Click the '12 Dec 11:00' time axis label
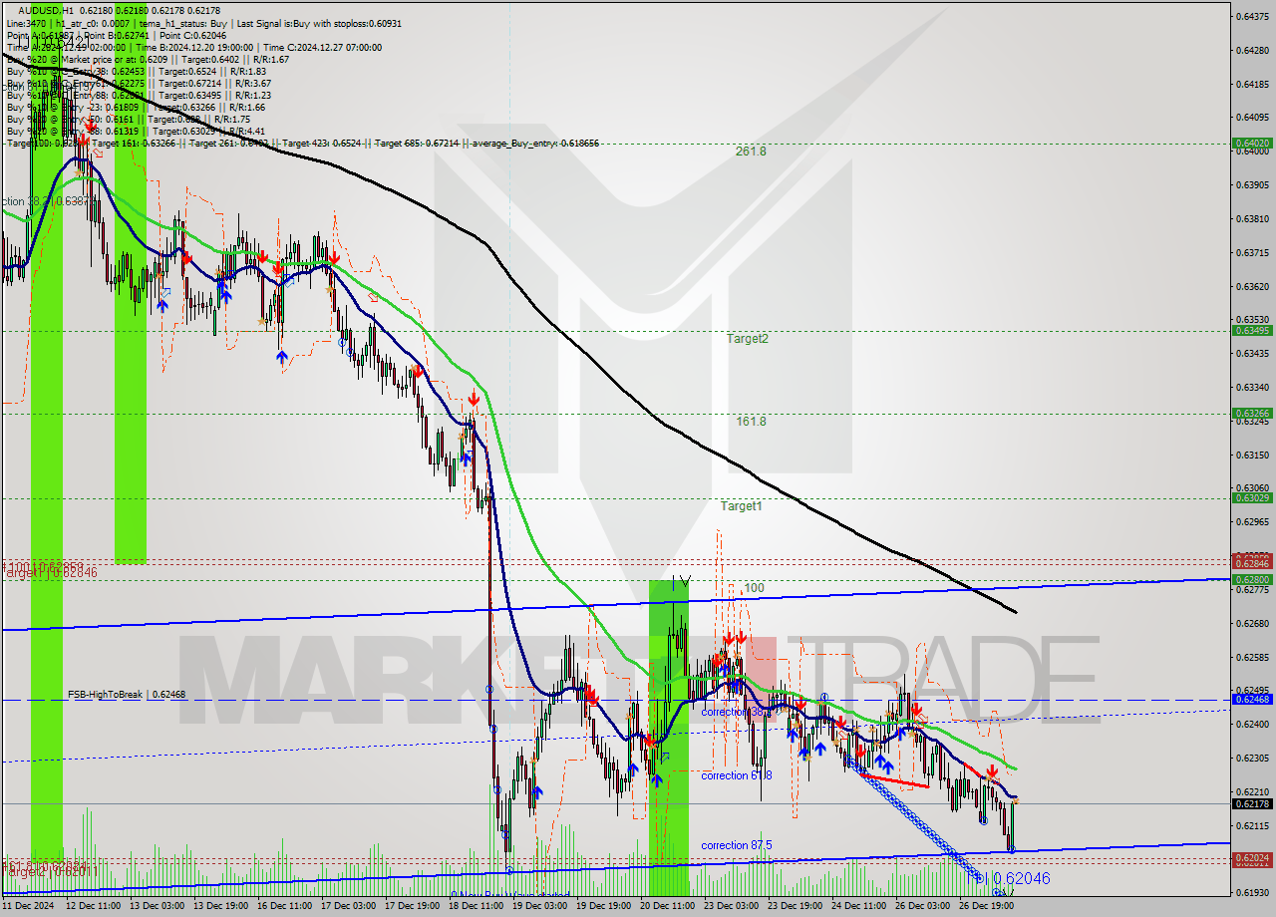Viewport: 1276px width, 917px height. tap(93, 906)
